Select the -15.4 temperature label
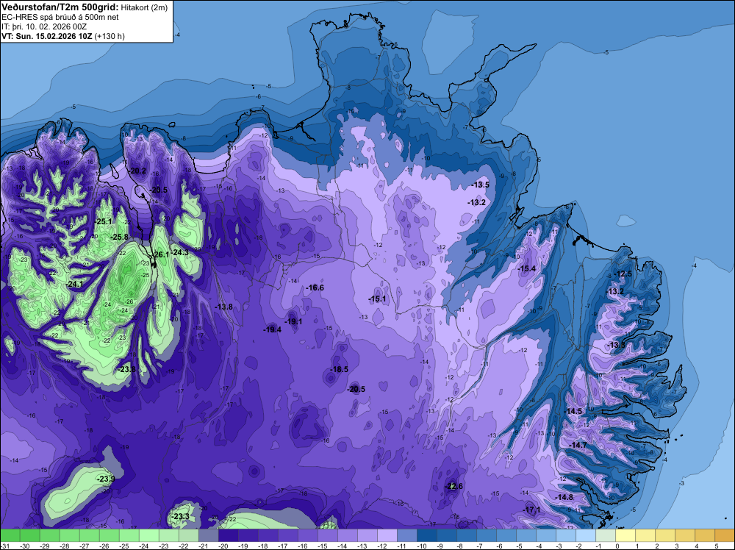The width and height of the screenshot is (735, 550). (x=527, y=268)
